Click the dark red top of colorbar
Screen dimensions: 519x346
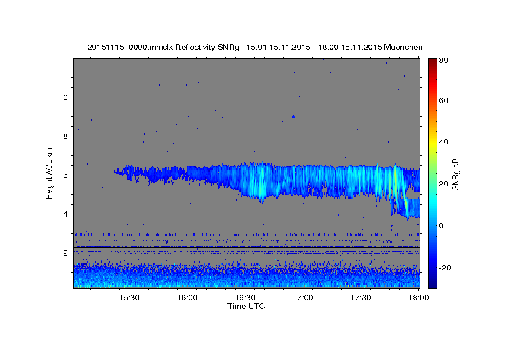click(x=432, y=61)
